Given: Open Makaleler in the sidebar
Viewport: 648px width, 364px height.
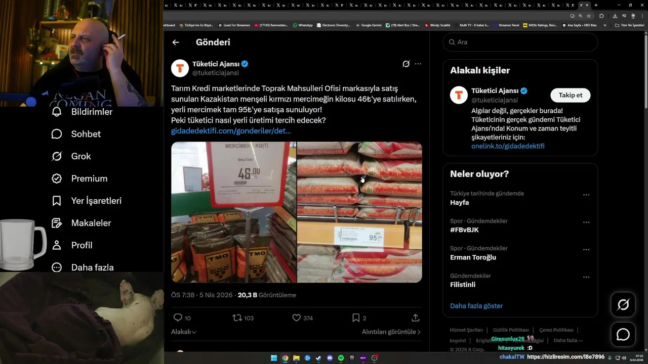Looking at the screenshot, I should [x=81, y=223].
